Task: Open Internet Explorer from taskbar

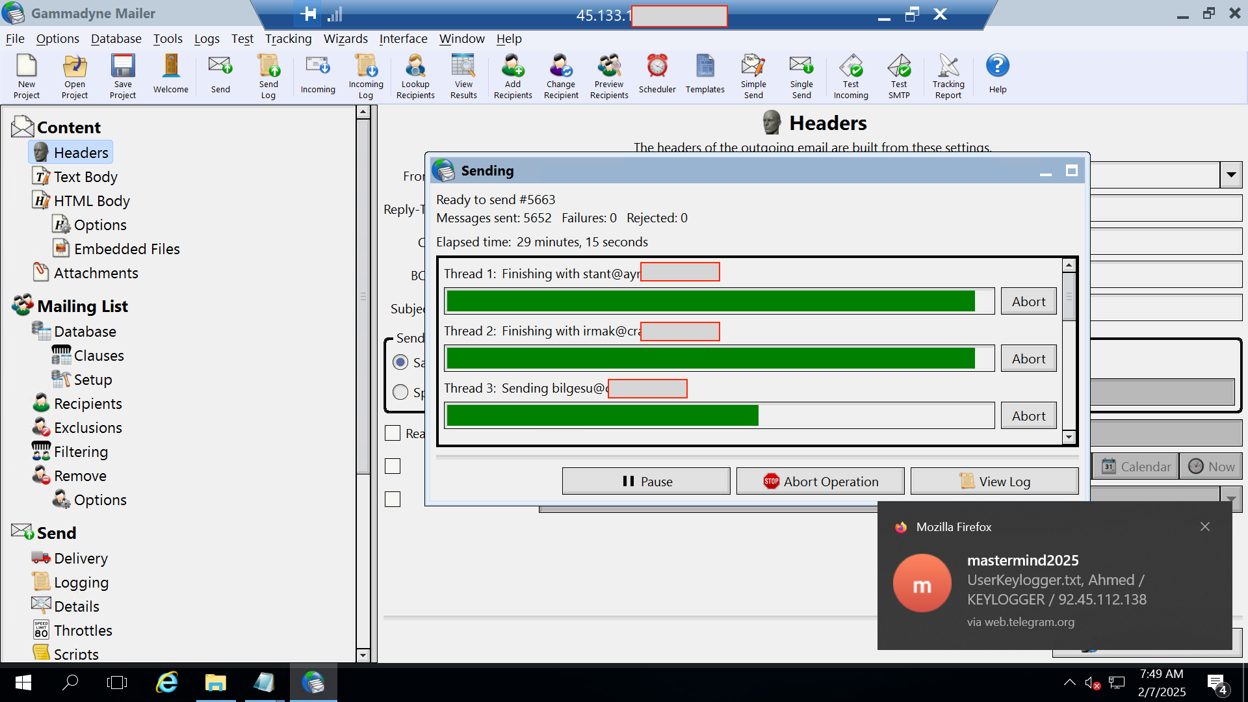Action: (167, 682)
